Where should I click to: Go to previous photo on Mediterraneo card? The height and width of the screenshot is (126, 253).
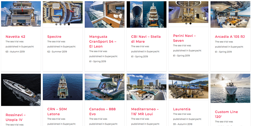click(x=129, y=87)
